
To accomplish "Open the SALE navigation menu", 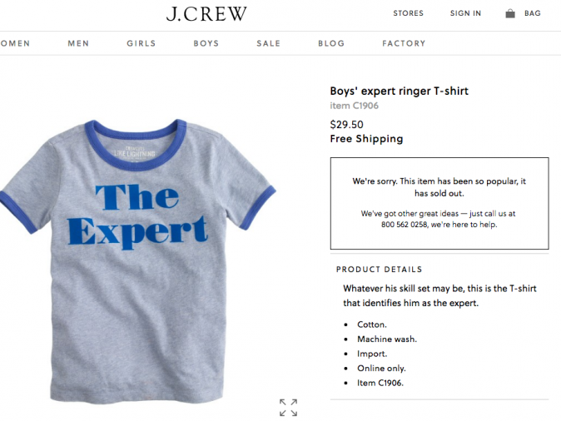I will tap(268, 43).
